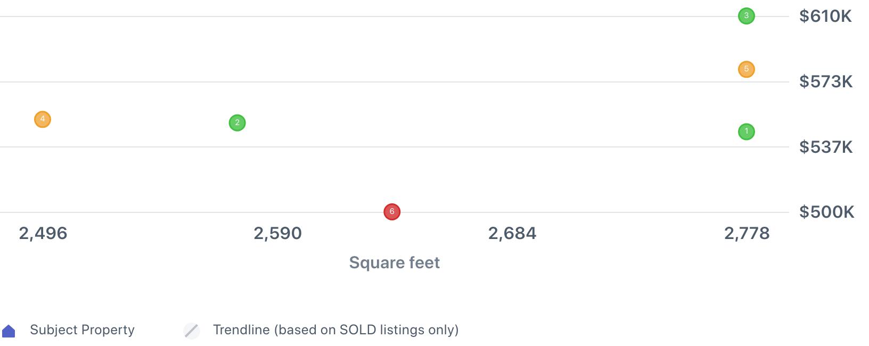Select orange data point number 5
869x346 pixels.
[x=746, y=69]
